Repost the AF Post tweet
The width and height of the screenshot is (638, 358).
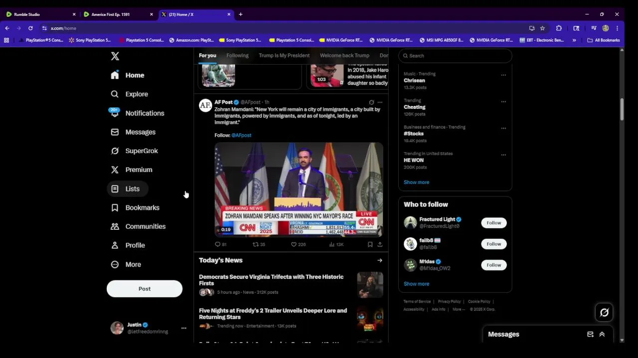tap(256, 244)
